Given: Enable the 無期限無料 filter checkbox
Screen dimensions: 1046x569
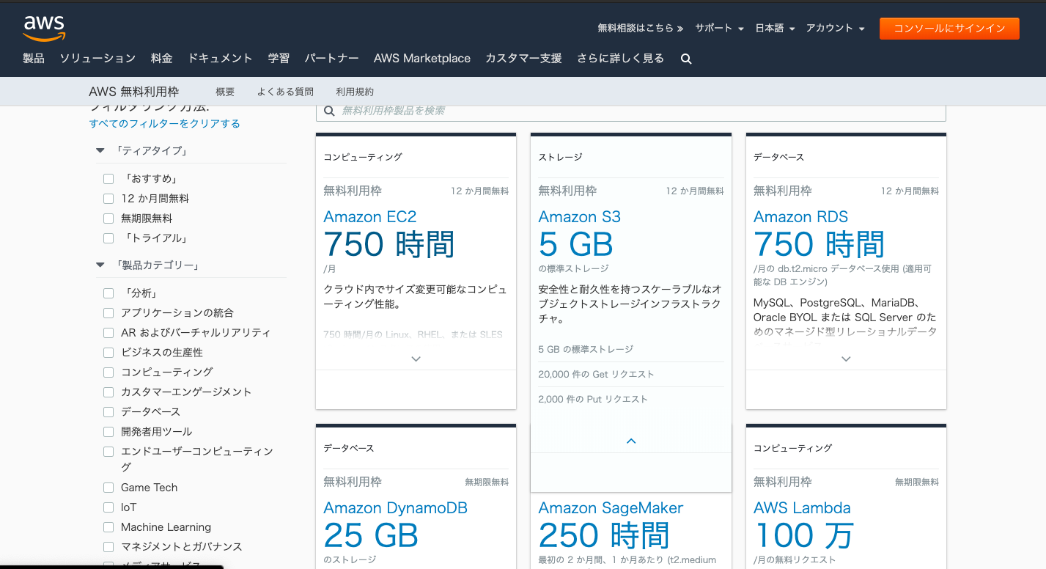Looking at the screenshot, I should (108, 219).
